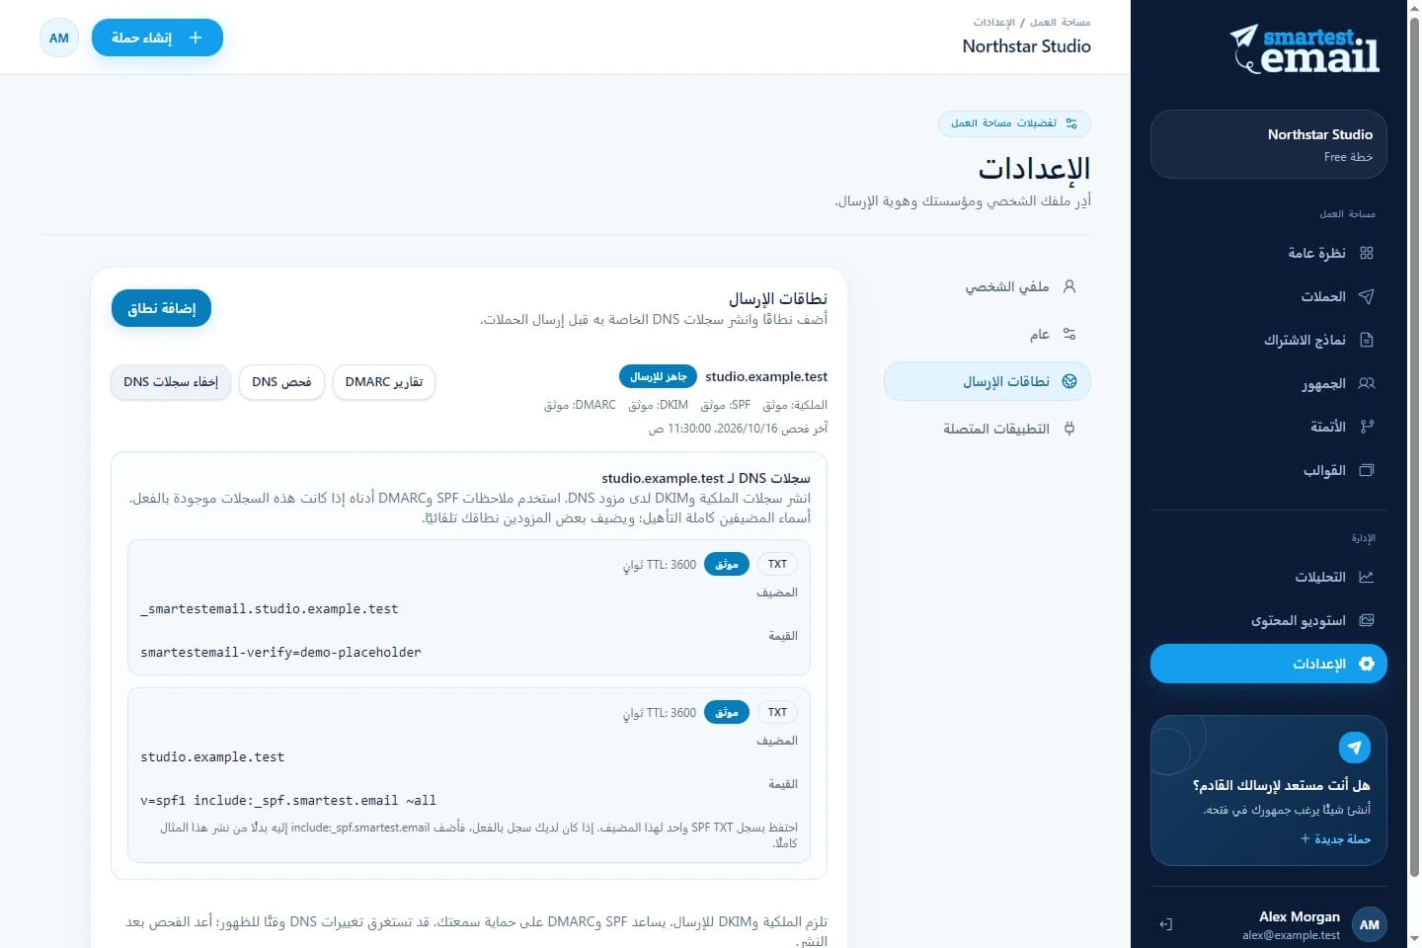Image resolution: width=1422 pixels, height=948 pixels.
Task: Click the logout icon beside Alex Morgan
Action: tap(1165, 924)
